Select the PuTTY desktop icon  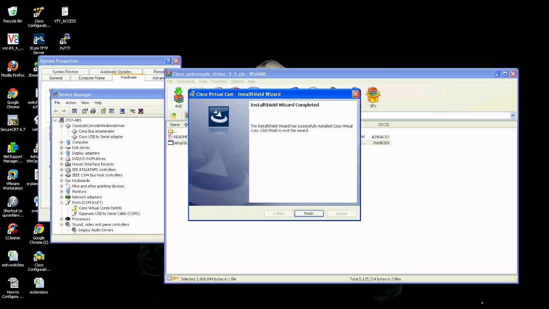[65, 42]
